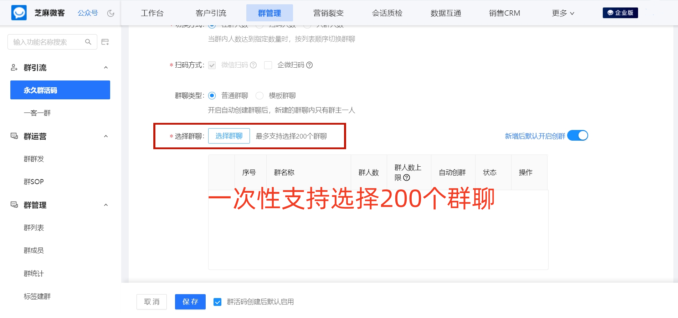
Task: Click the 芝麻微客 logo icon
Action: point(19,13)
